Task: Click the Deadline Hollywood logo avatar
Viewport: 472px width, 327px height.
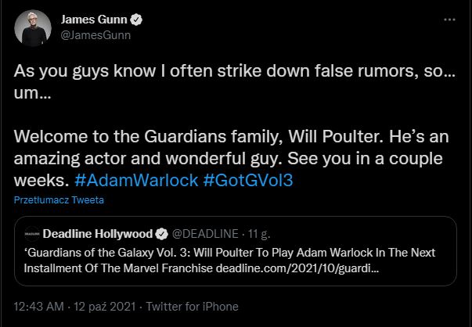Action: tap(32, 234)
